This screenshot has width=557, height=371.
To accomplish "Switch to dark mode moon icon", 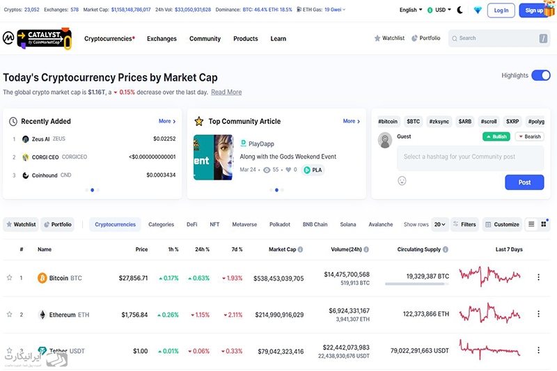I will (460, 10).
